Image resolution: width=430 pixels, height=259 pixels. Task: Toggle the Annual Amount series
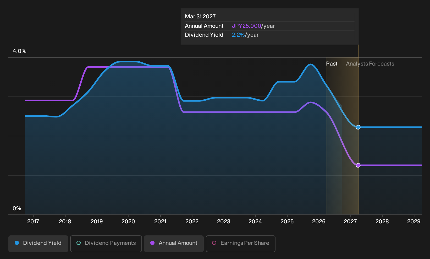point(174,244)
